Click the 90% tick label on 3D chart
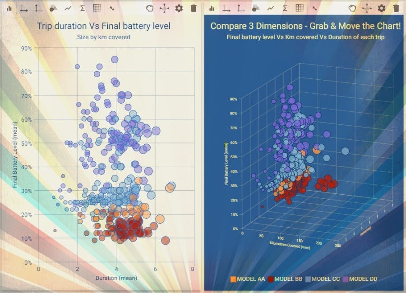 pyautogui.click(x=233, y=99)
